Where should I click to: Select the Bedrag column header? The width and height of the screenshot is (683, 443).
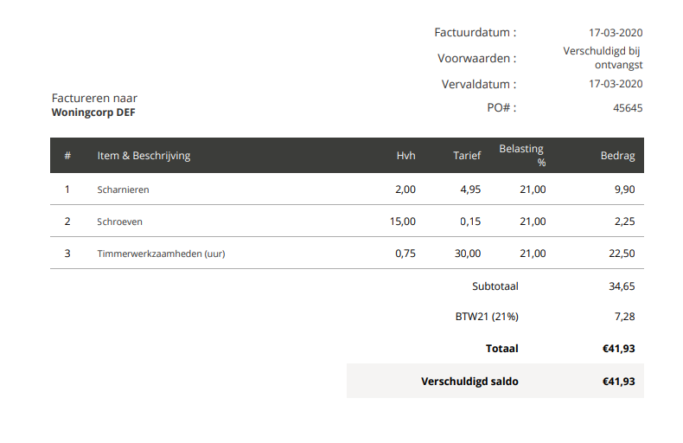click(x=617, y=156)
